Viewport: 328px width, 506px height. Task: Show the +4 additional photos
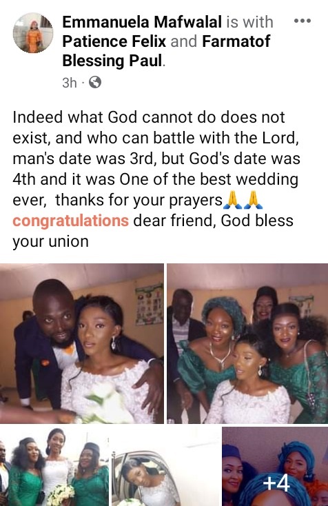pyautogui.click(x=275, y=466)
